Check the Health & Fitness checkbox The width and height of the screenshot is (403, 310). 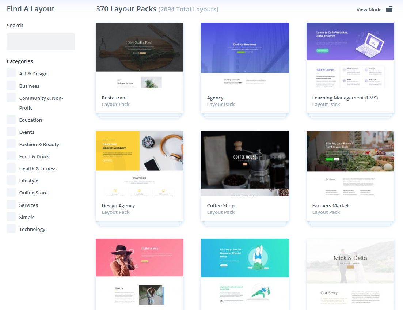(11, 168)
